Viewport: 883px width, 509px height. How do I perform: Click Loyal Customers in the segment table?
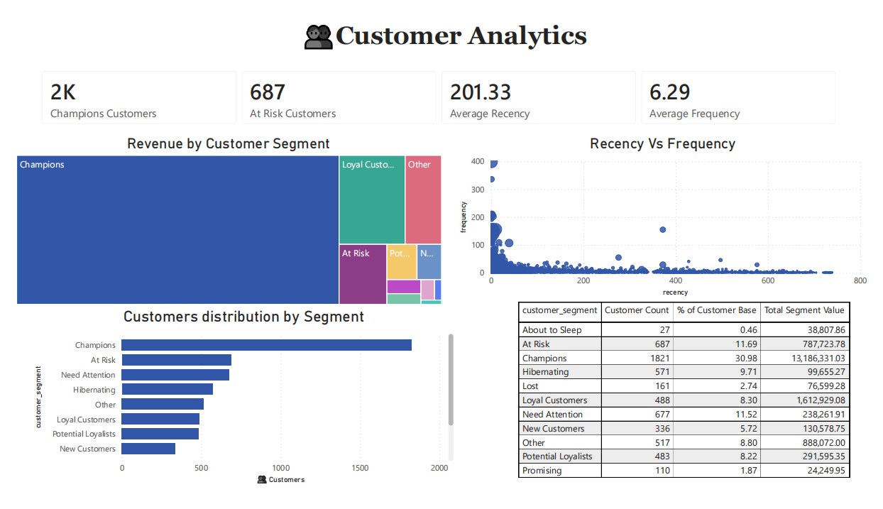coord(554,400)
